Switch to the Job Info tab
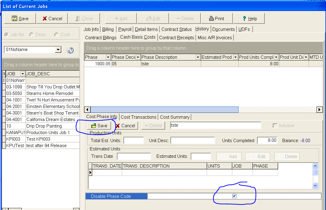The image size is (326, 210). click(x=91, y=29)
